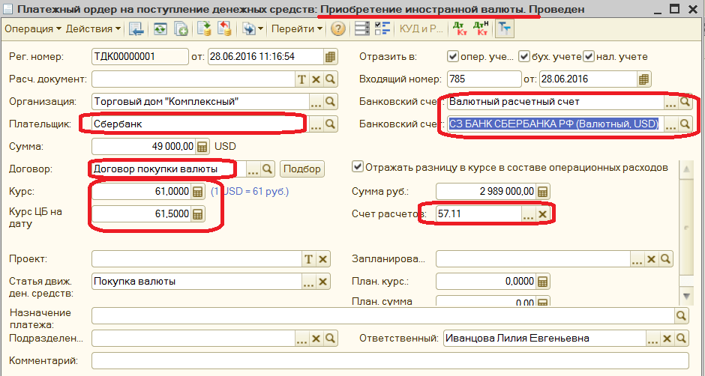Screen dimensions: 705x376
Task: Click the Назначение платежа text field
Action: [383, 315]
